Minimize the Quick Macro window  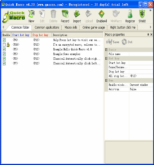[x=141, y=5]
